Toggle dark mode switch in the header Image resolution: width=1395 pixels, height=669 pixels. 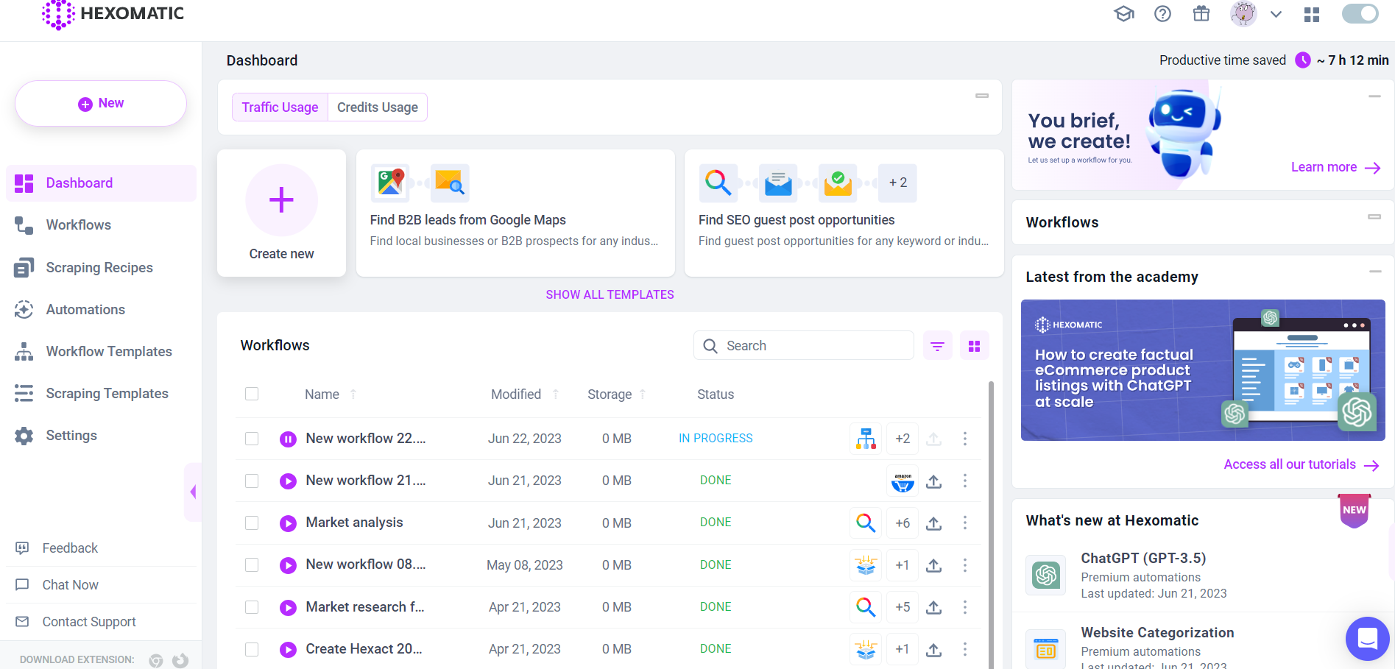pyautogui.click(x=1360, y=14)
